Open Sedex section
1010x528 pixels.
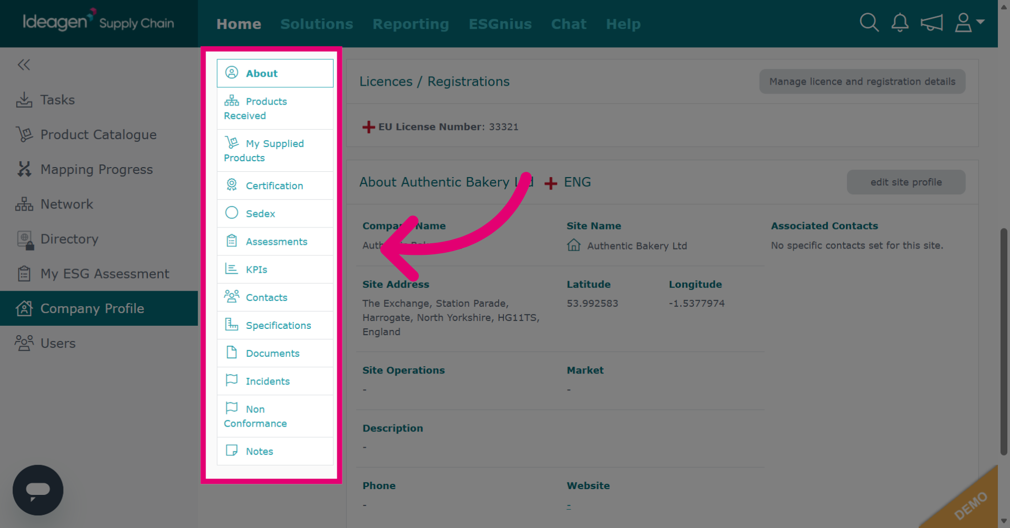[x=275, y=213]
